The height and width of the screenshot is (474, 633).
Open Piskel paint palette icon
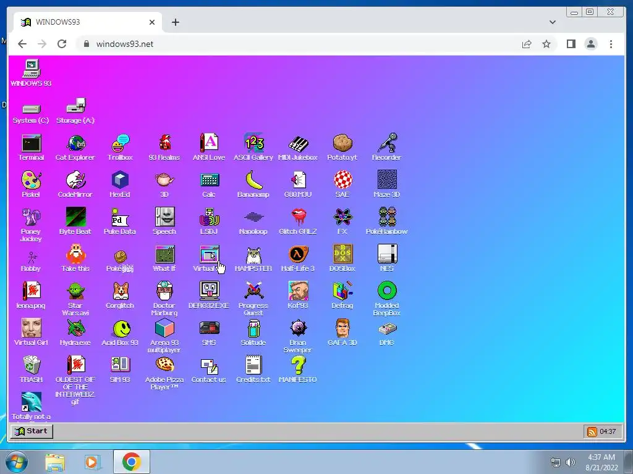tap(32, 180)
